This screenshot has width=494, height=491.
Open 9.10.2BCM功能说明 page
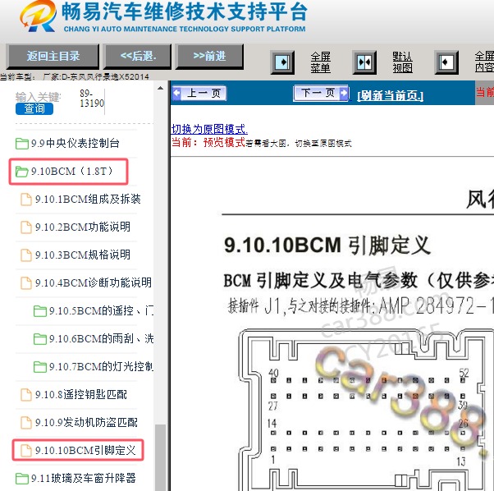pos(83,227)
